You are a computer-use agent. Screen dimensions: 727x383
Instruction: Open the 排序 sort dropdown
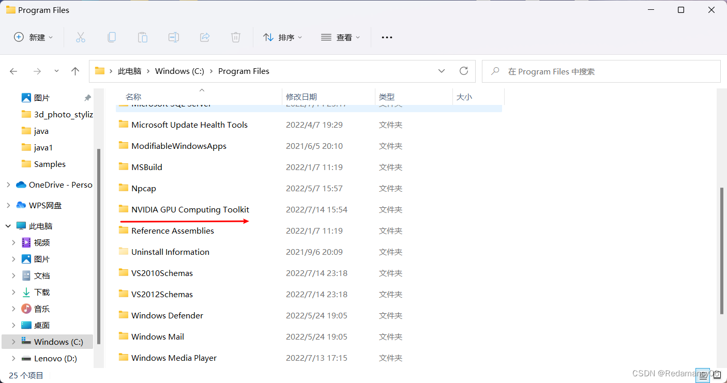pos(282,37)
